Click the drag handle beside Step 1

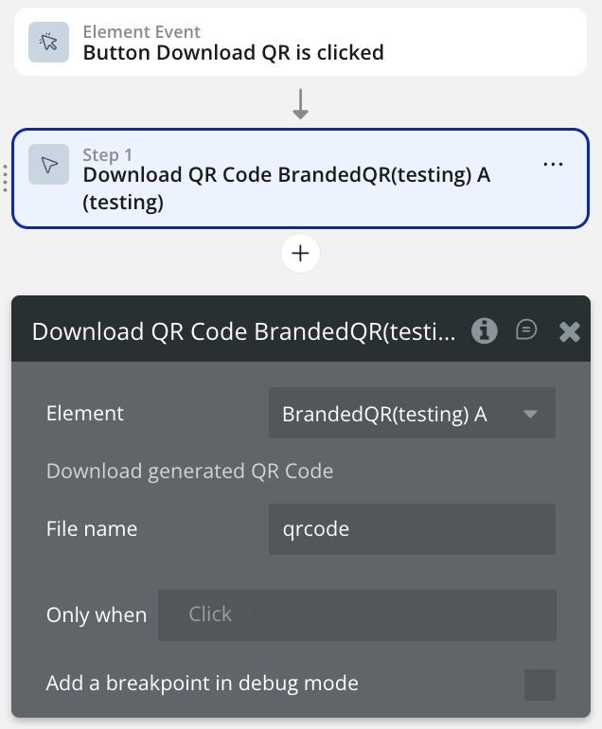6,178
